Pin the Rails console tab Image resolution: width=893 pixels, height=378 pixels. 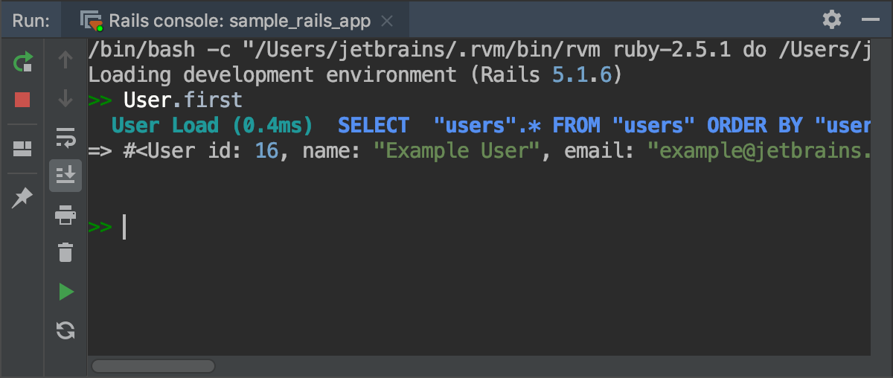pyautogui.click(x=22, y=197)
